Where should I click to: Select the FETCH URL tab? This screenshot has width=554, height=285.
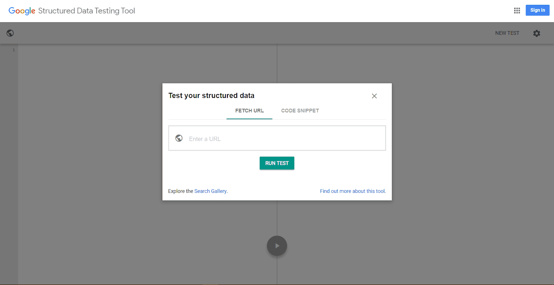pos(249,111)
